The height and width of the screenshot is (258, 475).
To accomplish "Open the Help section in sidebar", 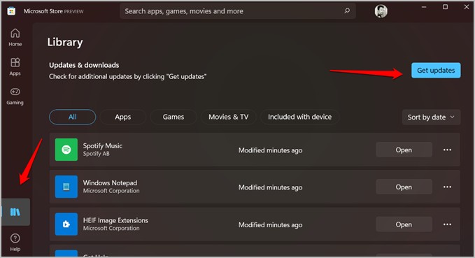I will (x=15, y=242).
